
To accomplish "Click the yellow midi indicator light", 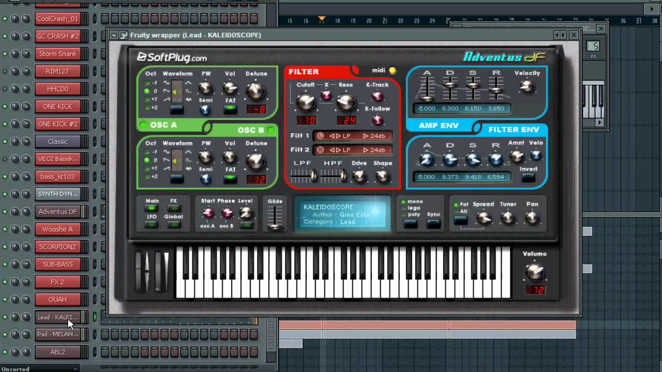I will (393, 71).
